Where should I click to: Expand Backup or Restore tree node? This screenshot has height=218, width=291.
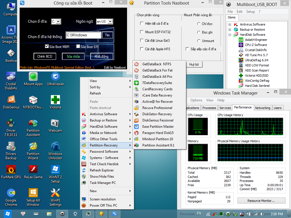230,30
